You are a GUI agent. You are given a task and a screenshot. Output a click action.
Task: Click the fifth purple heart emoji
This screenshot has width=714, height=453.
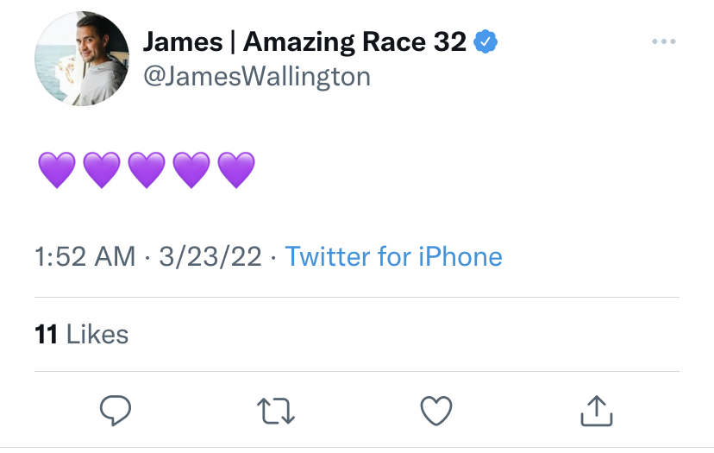click(236, 170)
